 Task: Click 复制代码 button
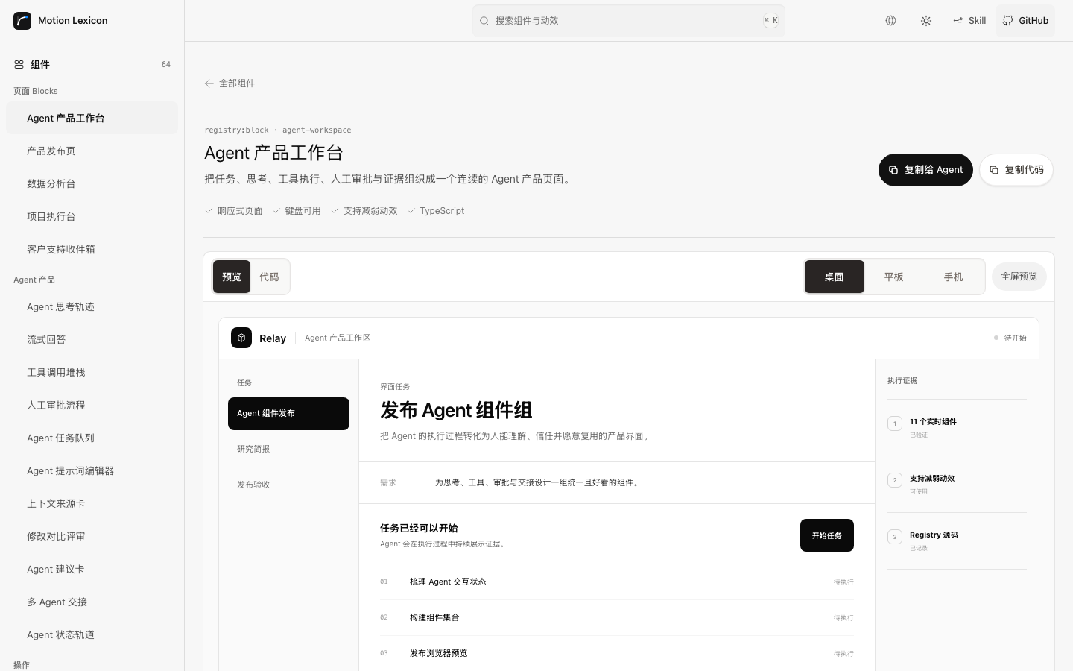point(1016,170)
